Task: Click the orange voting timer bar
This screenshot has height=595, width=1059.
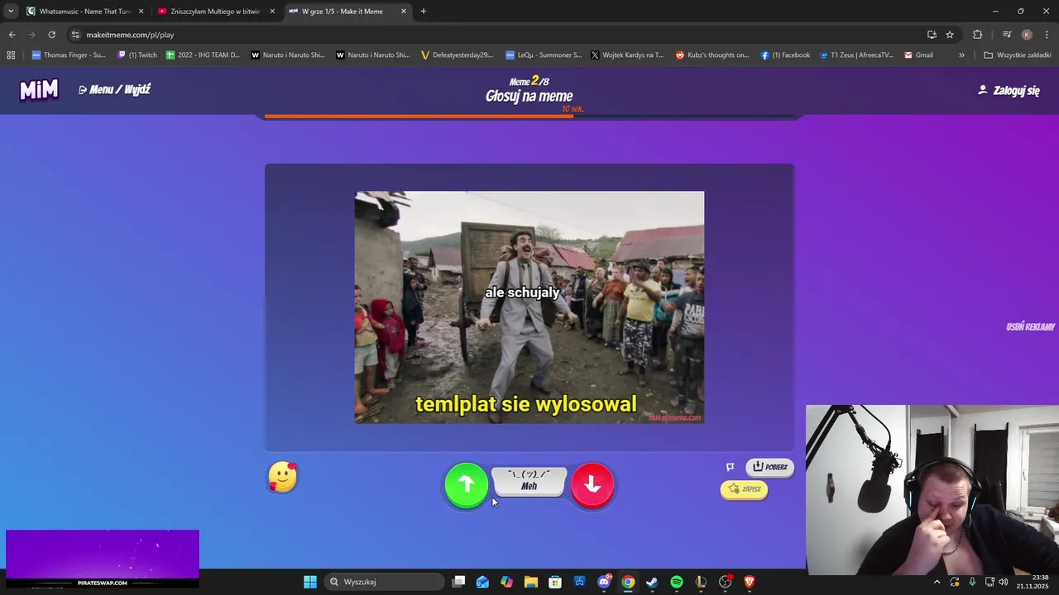Action: (419, 117)
